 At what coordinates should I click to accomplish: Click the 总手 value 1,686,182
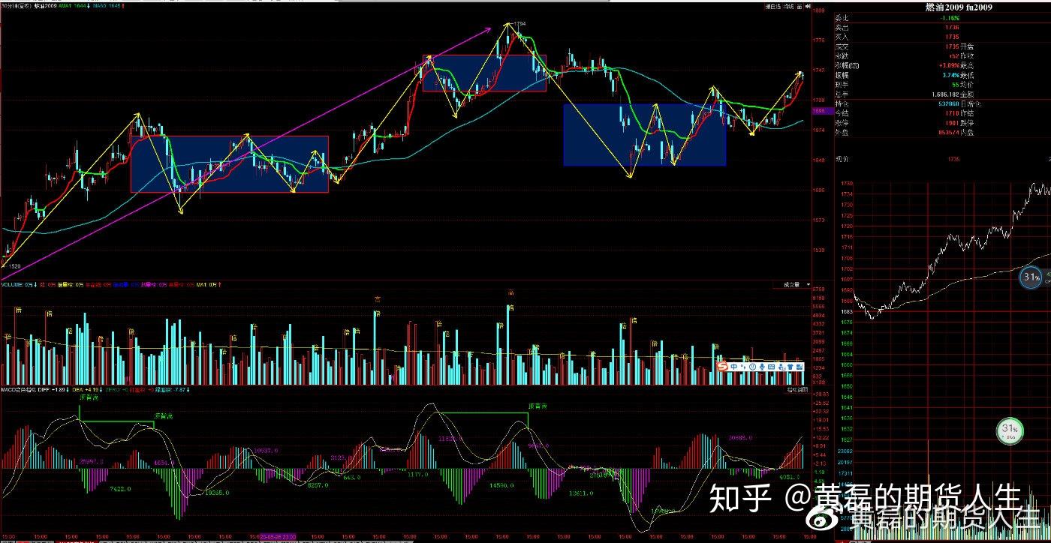(x=944, y=94)
